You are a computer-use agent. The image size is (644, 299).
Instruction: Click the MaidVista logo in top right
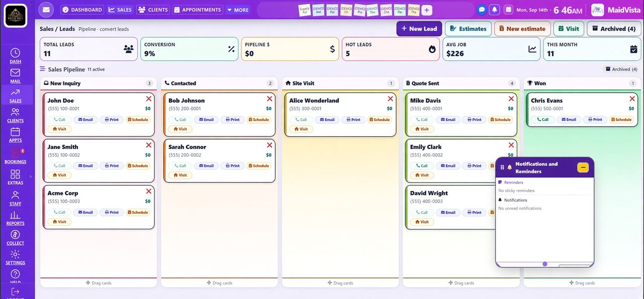point(598,10)
